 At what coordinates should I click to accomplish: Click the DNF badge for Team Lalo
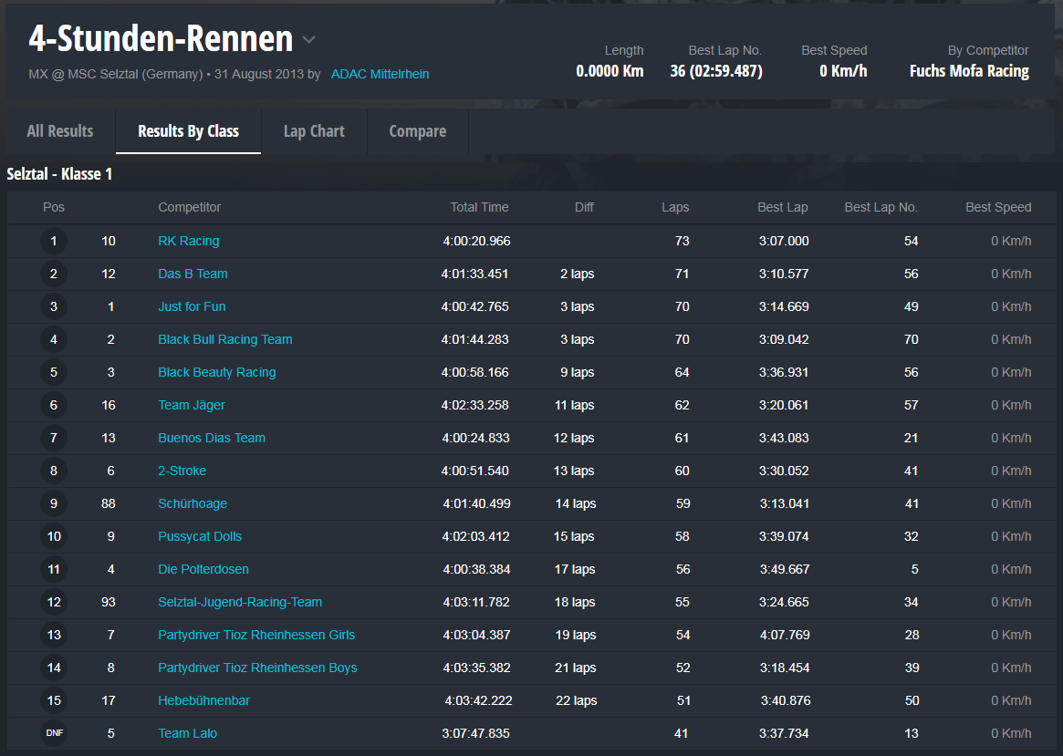54,733
